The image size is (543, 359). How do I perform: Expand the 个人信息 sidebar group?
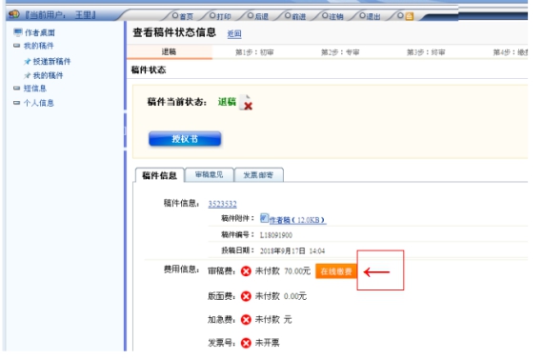[16, 103]
